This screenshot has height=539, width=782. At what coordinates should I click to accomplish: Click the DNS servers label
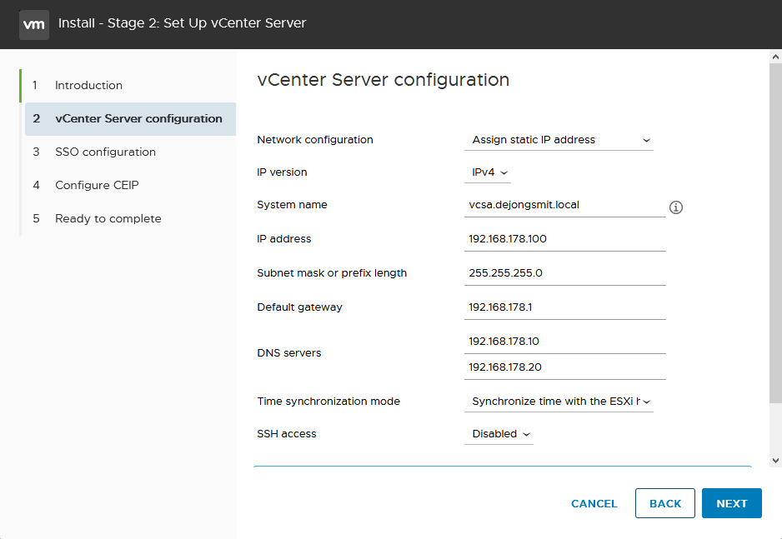288,353
